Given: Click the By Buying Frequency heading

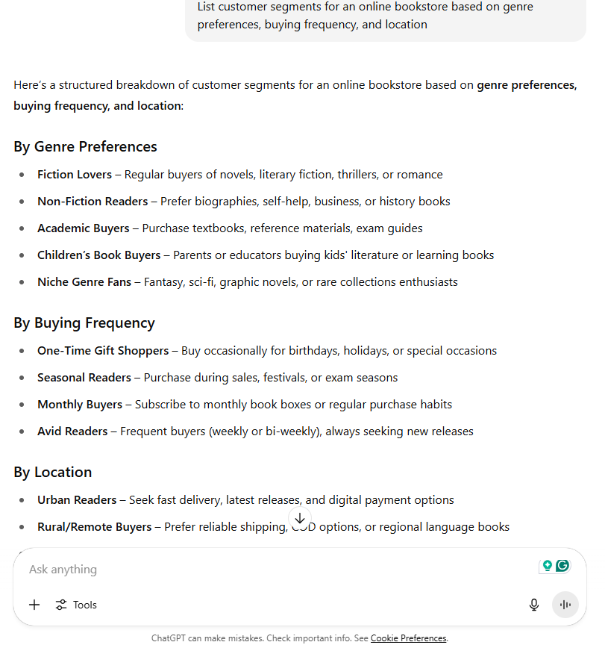Looking at the screenshot, I should point(84,322).
